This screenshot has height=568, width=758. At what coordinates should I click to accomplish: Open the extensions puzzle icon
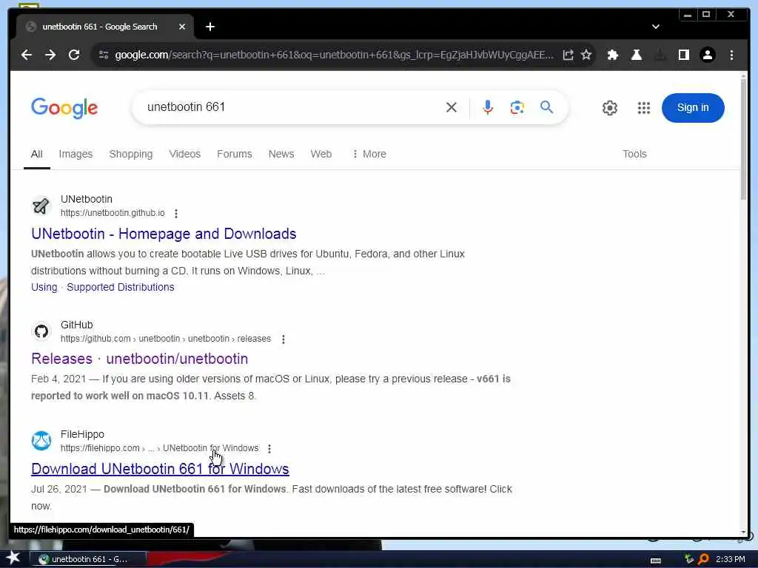pos(613,55)
